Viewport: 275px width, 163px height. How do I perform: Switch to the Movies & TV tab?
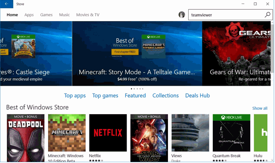(x=88, y=15)
